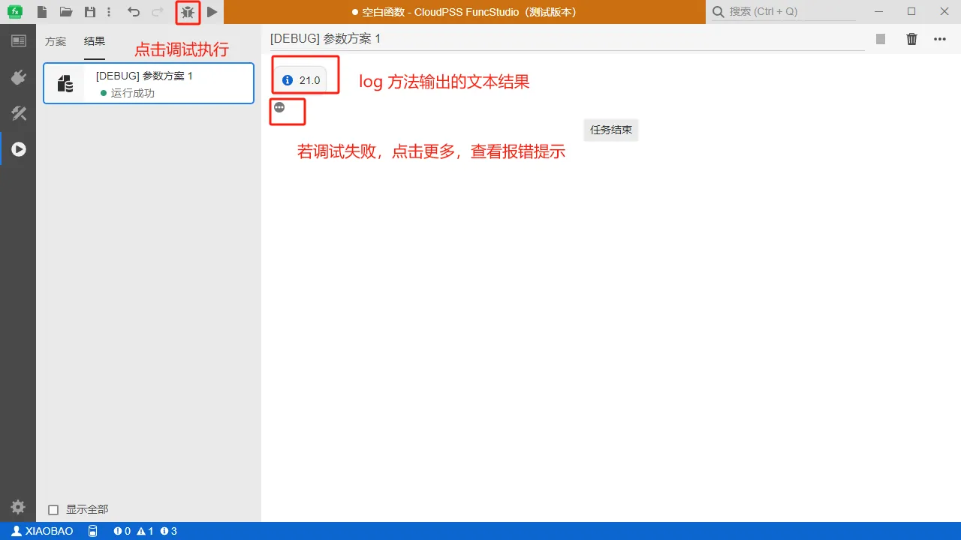
Task: Show errors count in the status bar
Action: [x=122, y=531]
